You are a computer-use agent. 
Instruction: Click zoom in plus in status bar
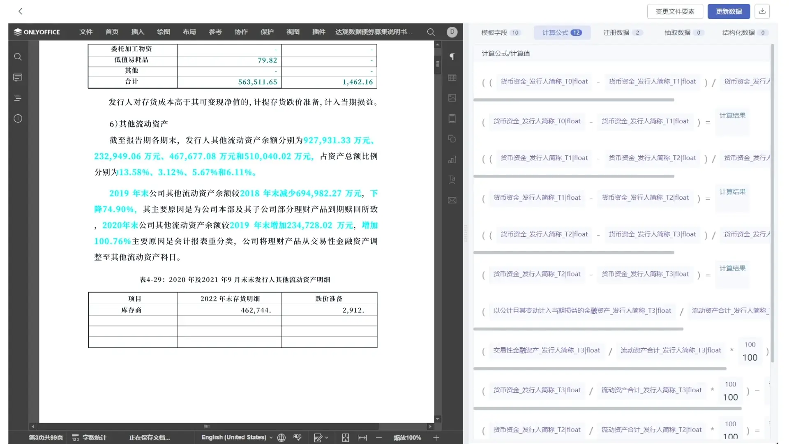(x=436, y=438)
